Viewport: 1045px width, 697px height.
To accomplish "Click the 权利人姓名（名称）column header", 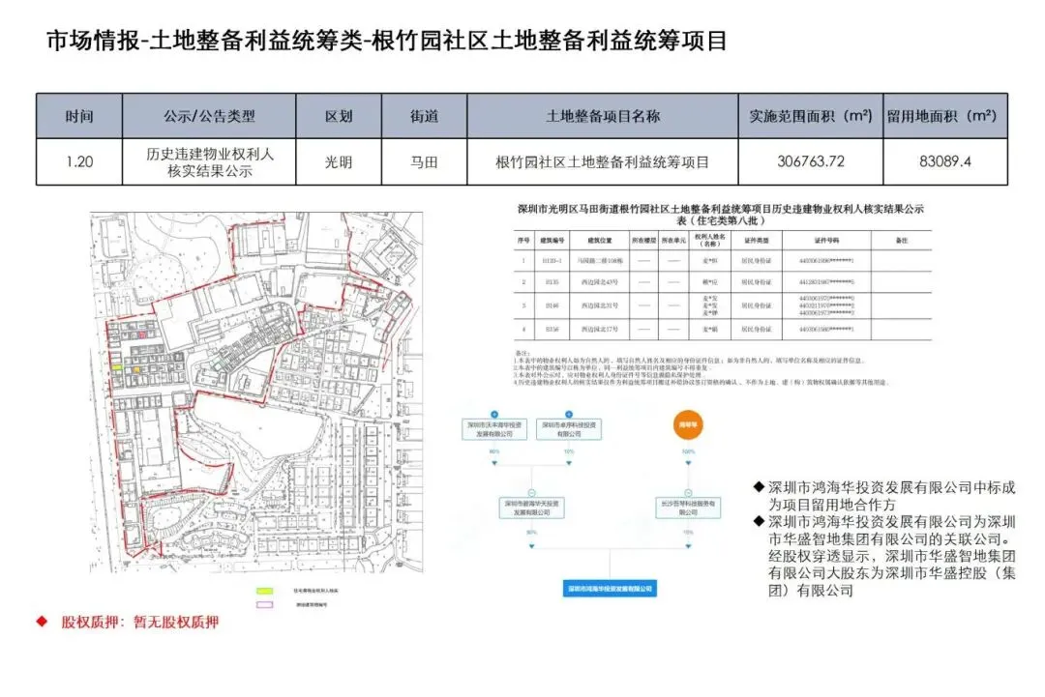I will click(x=710, y=241).
